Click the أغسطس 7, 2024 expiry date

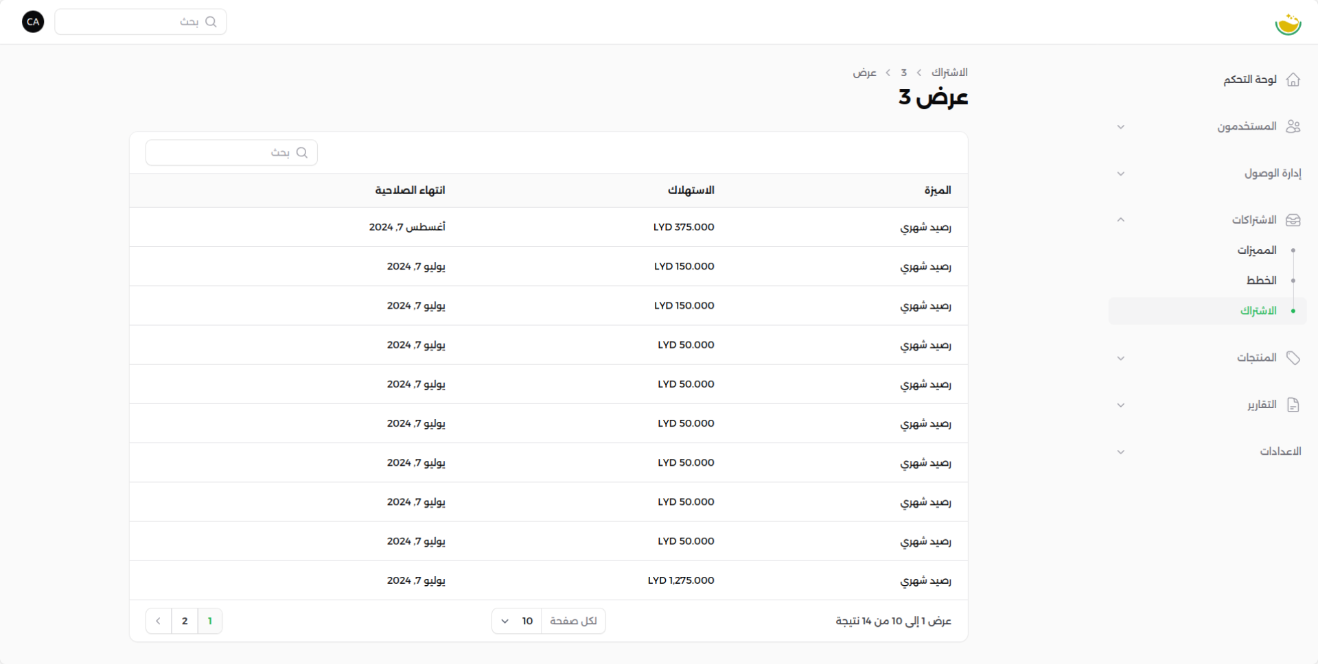(x=407, y=227)
